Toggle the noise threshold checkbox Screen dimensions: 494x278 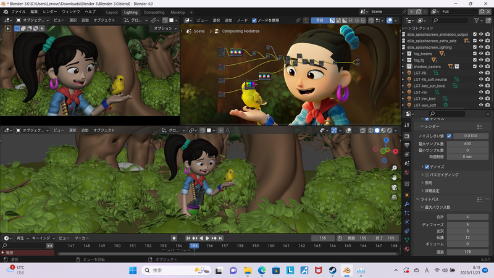[x=449, y=136]
